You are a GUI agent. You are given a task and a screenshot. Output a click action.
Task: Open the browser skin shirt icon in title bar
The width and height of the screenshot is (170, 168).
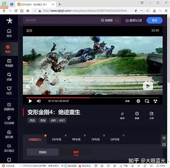[x=142, y=3]
